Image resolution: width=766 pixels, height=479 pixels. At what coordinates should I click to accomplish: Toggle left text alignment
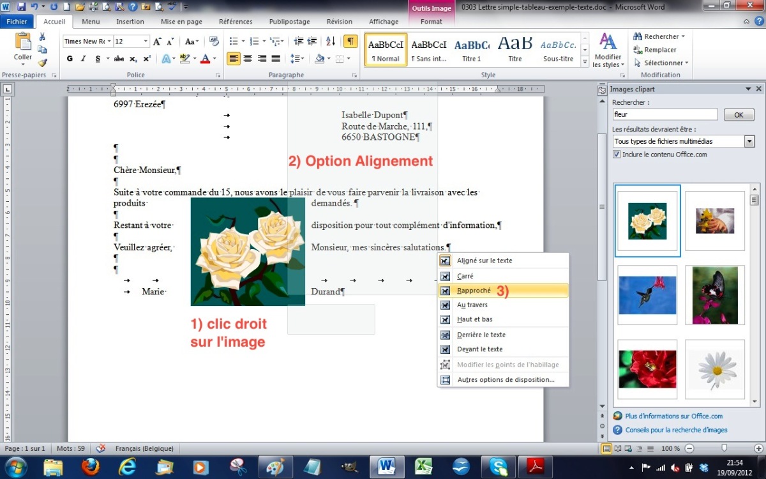coord(234,59)
